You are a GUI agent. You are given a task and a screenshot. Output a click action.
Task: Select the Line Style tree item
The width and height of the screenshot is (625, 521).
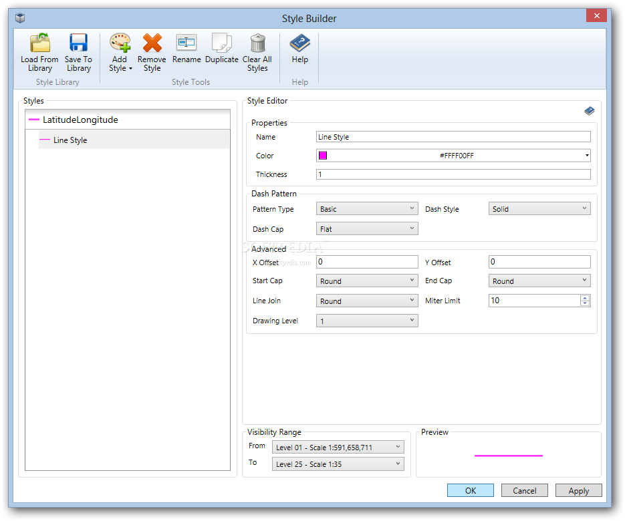(134, 140)
